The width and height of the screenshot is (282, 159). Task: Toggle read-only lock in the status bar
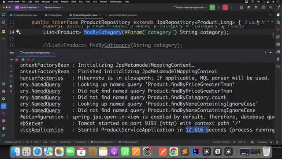(271, 142)
